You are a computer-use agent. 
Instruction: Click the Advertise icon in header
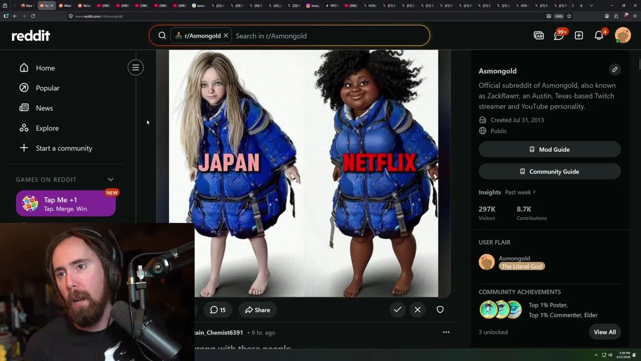[539, 36]
